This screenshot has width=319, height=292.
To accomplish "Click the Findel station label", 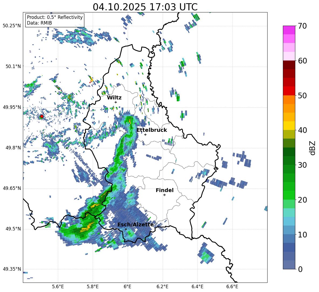I will [165, 190].
